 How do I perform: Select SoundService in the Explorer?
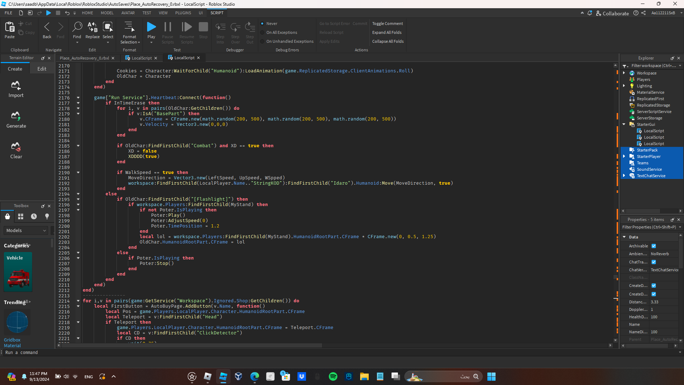click(x=649, y=169)
